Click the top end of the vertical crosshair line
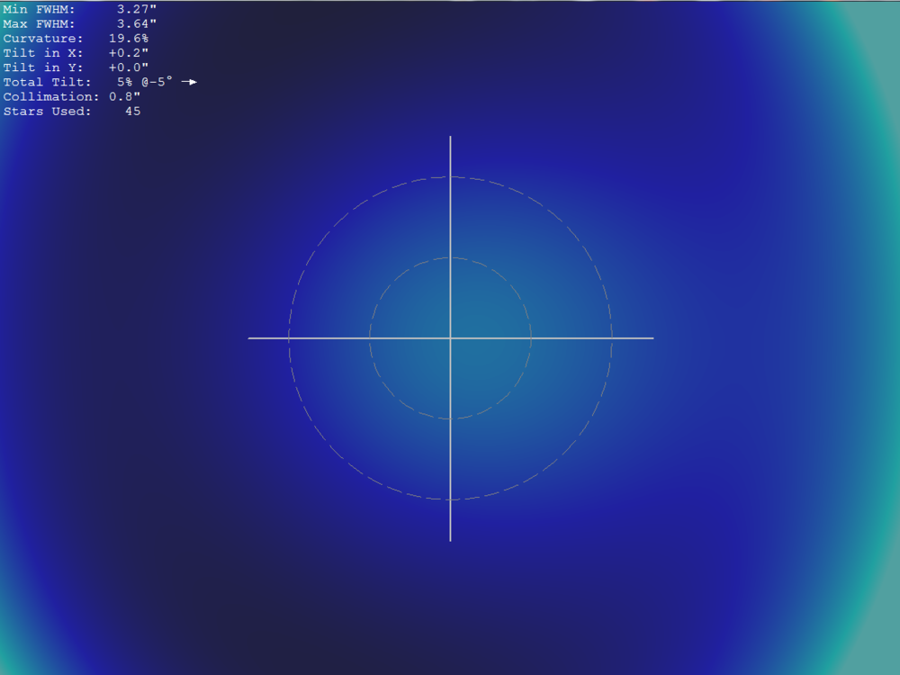Image resolution: width=900 pixels, height=675 pixels. coord(450,138)
